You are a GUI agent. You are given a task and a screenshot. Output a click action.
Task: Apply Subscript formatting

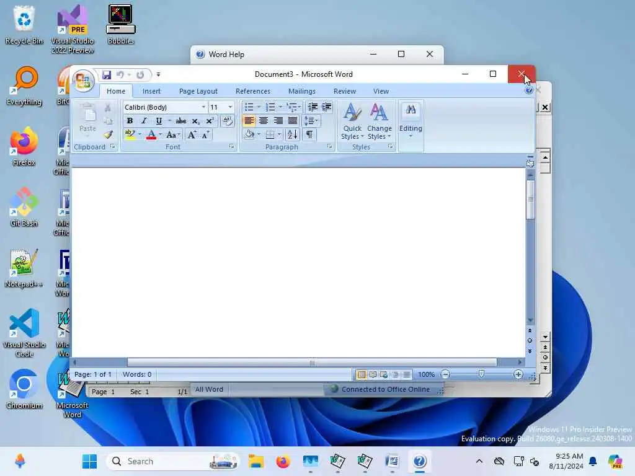(195, 121)
